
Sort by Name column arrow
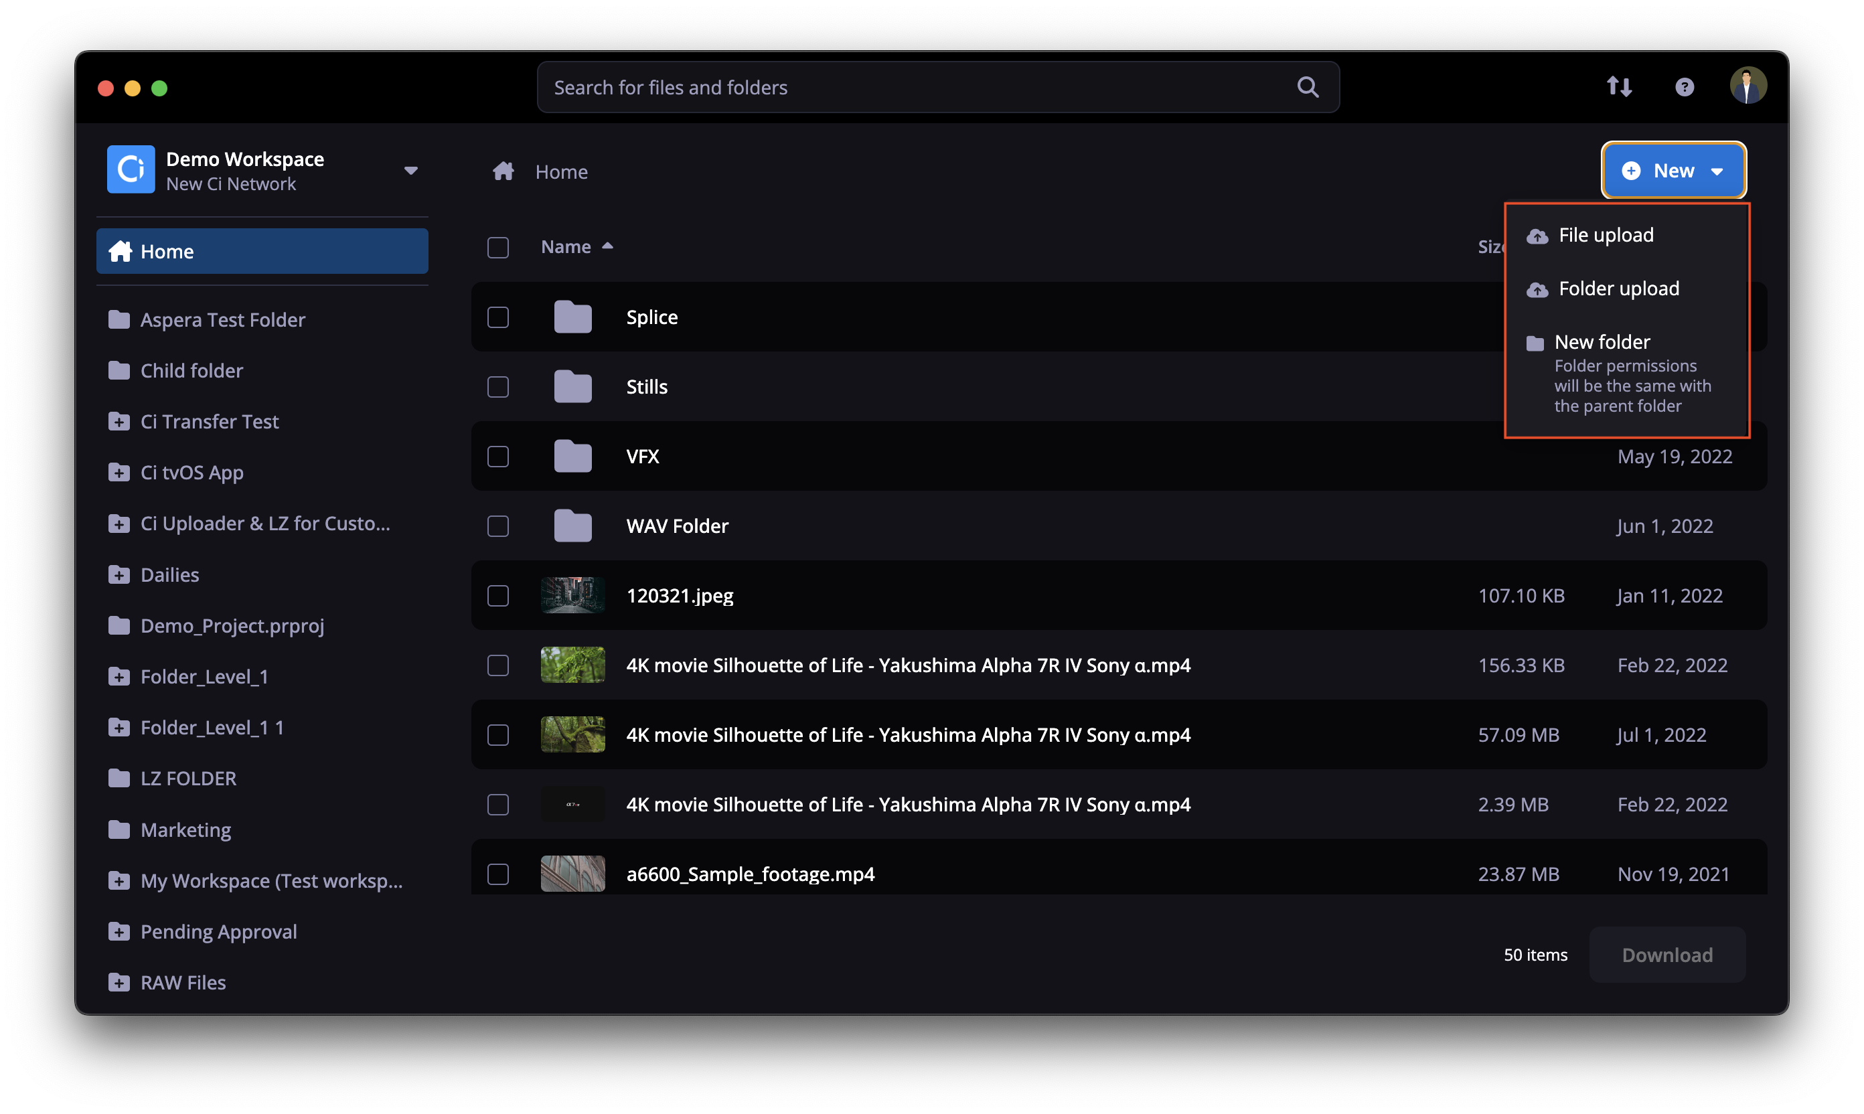coord(607,246)
